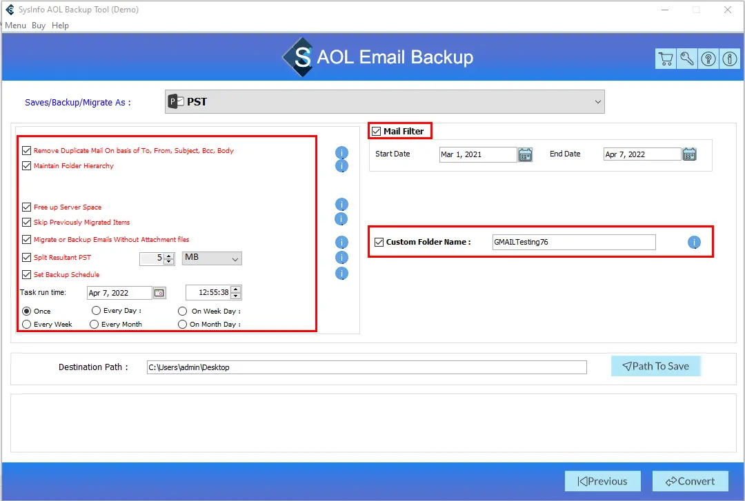This screenshot has height=501, width=745.
Task: Click info icon for Remove Duplicate Mail
Action: 341,152
